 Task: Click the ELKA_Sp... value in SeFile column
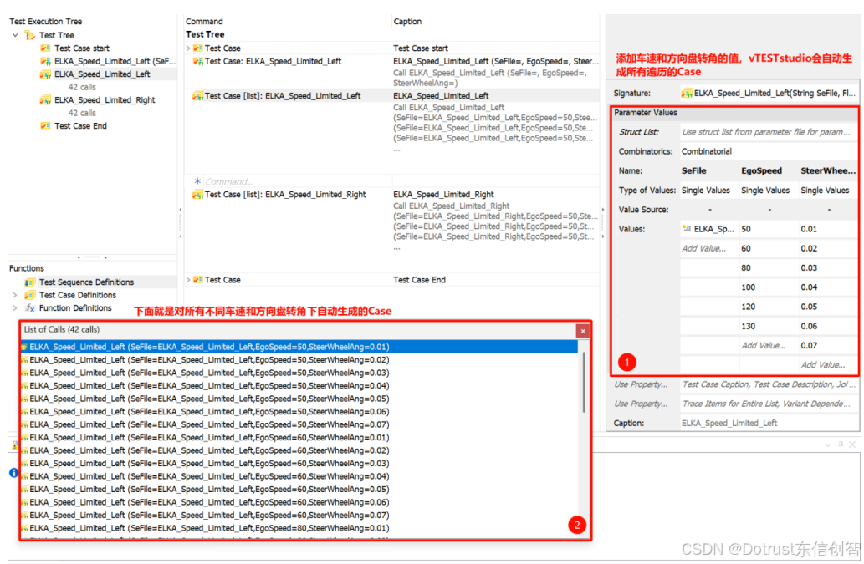(709, 229)
